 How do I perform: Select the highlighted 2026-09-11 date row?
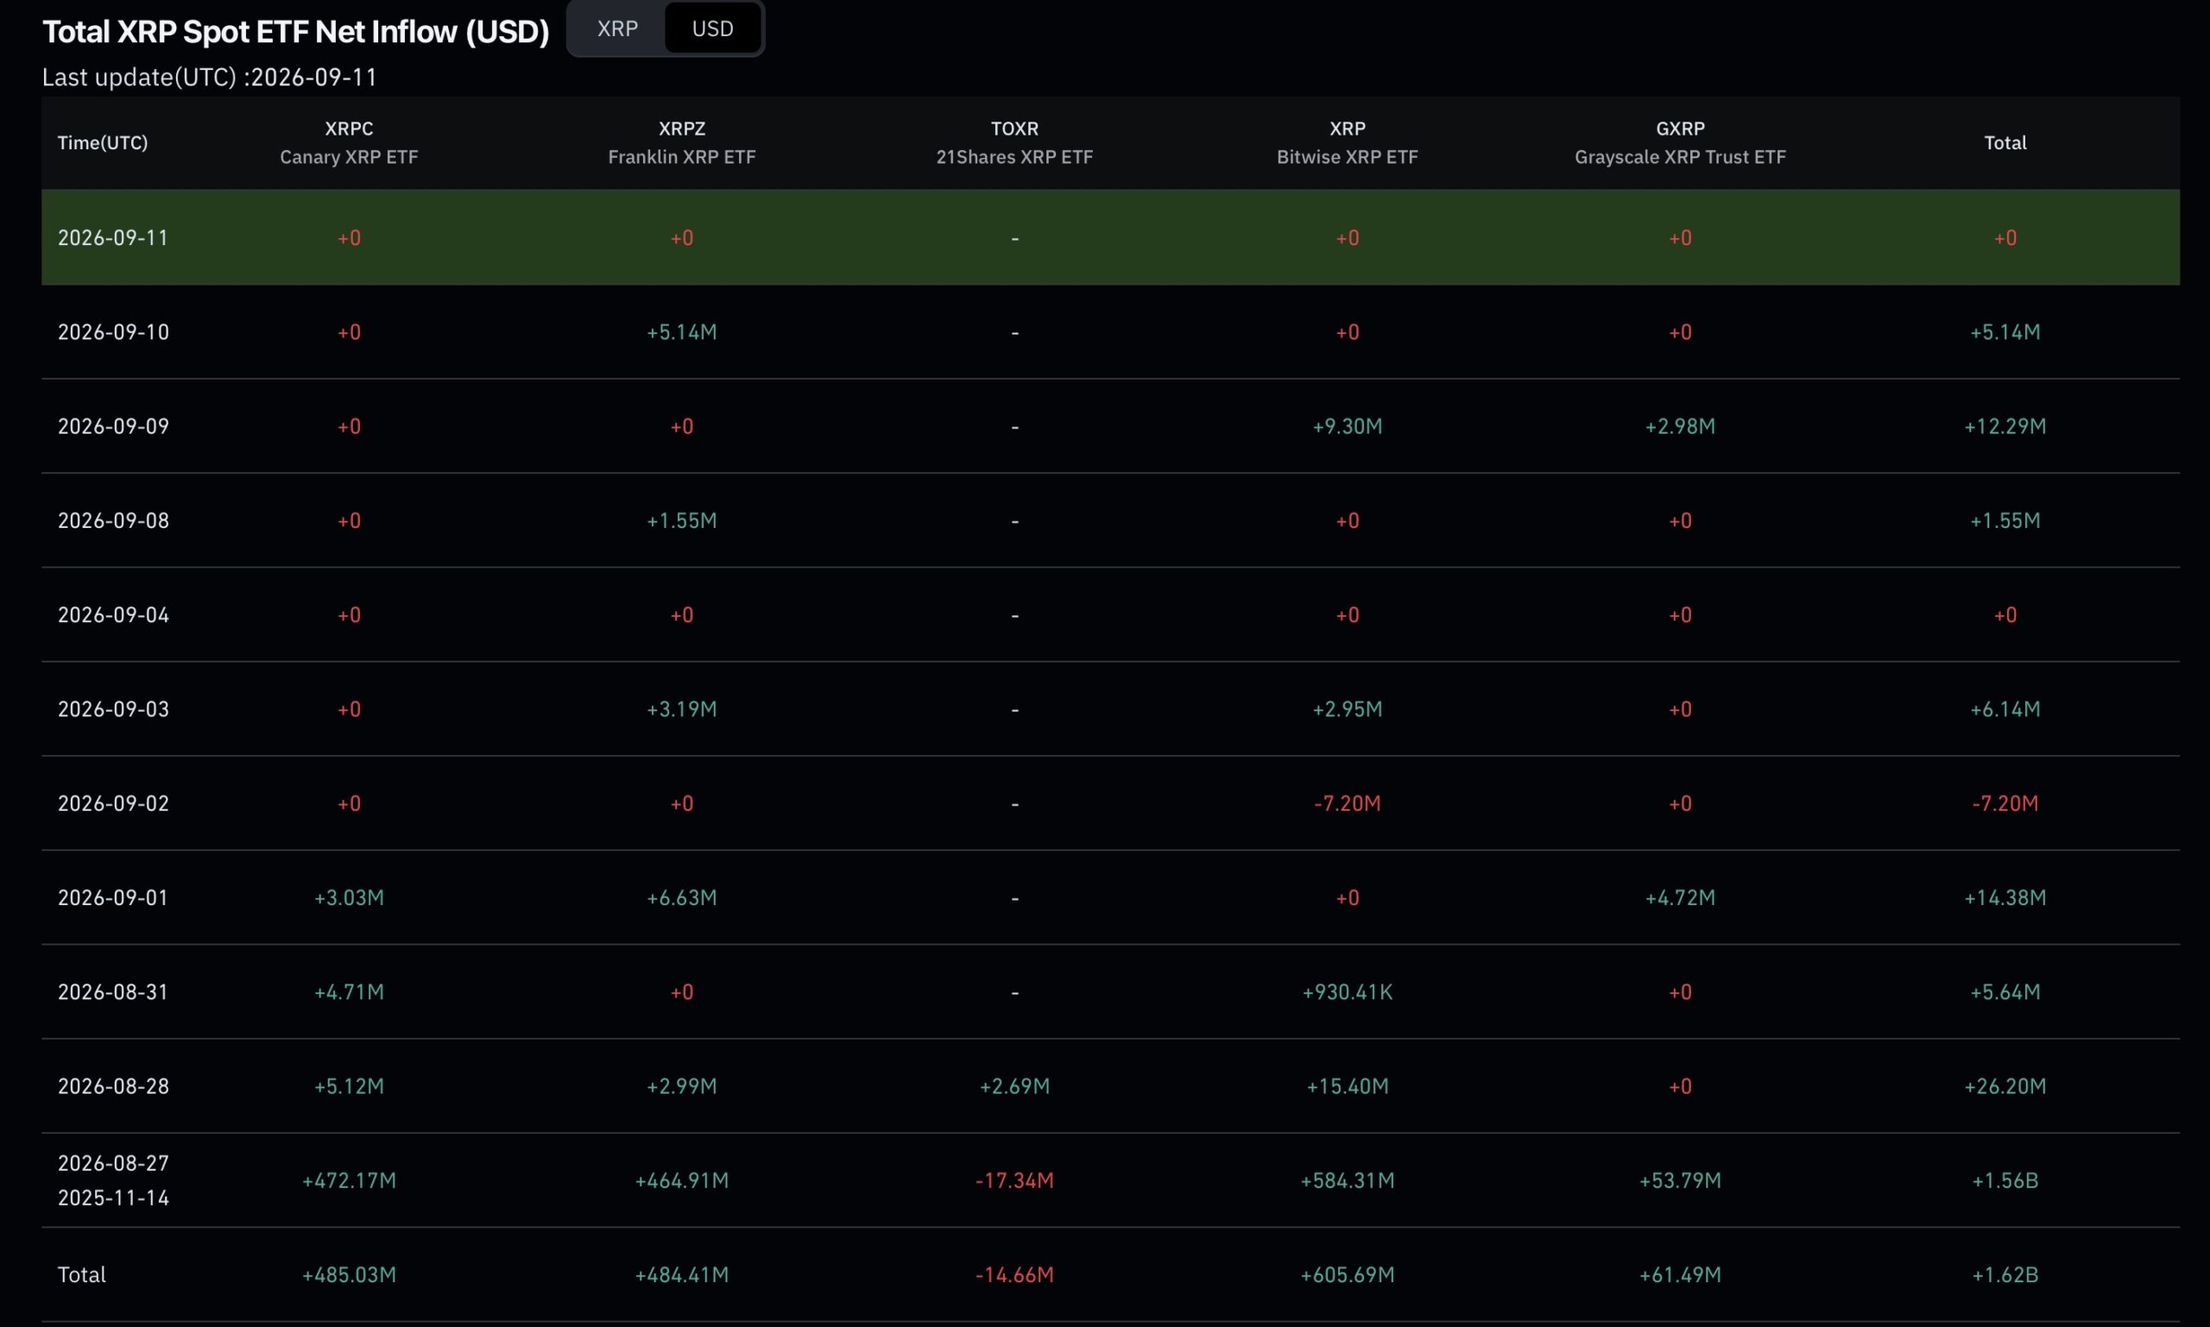pos(1110,237)
